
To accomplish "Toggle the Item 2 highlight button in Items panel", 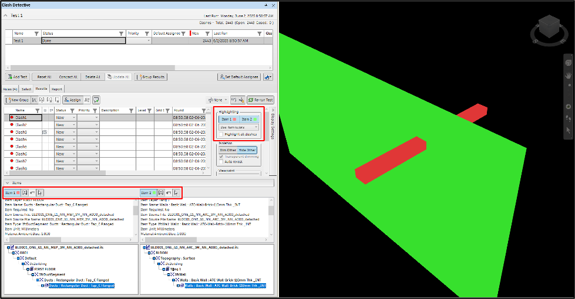I will click(x=149, y=192).
